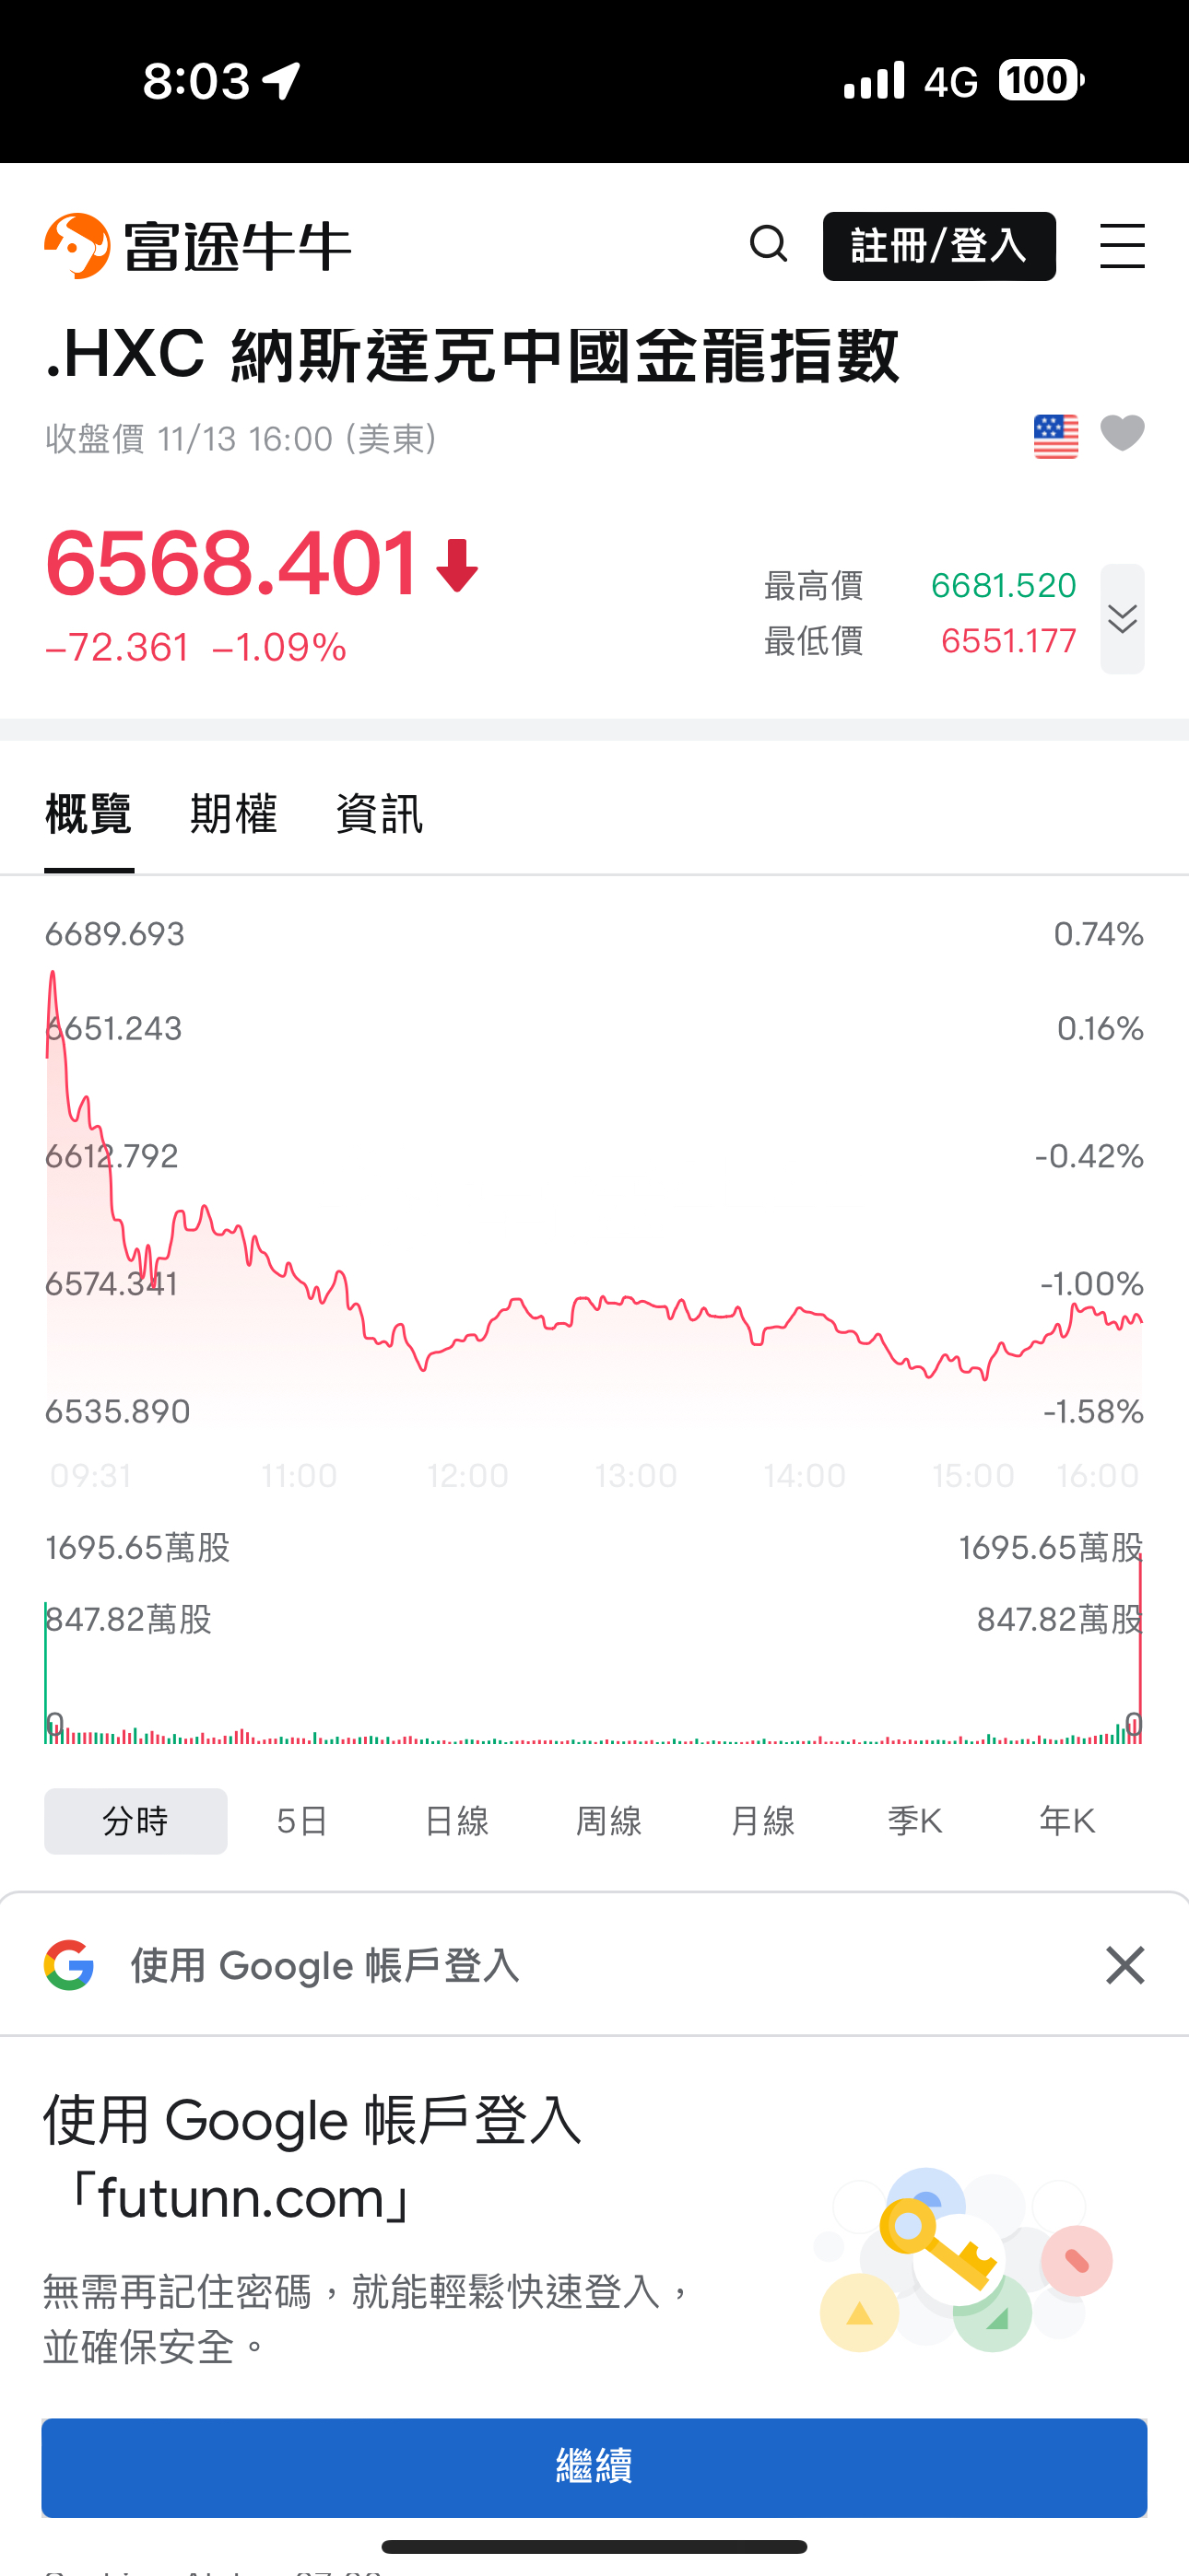Switch chart to 周線
Viewport: 1189px width, 2576px height.
coord(608,1821)
